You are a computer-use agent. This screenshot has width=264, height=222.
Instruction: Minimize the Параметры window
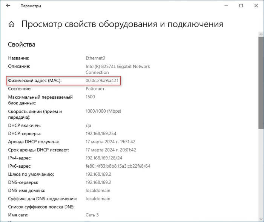(226, 6)
